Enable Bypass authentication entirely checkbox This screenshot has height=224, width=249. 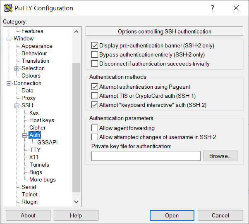(95, 54)
